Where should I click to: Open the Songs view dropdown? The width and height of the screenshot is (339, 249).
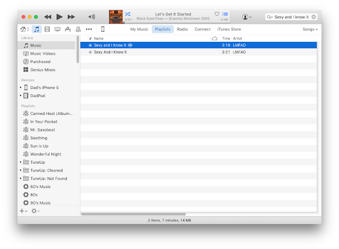coord(310,29)
